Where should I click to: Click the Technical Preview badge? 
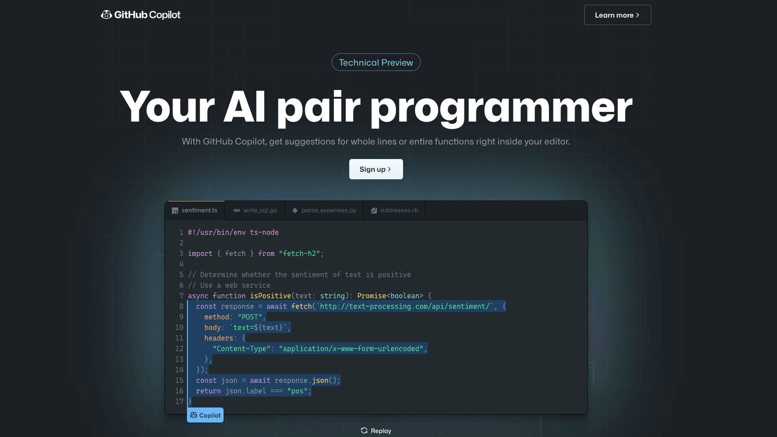click(x=376, y=63)
